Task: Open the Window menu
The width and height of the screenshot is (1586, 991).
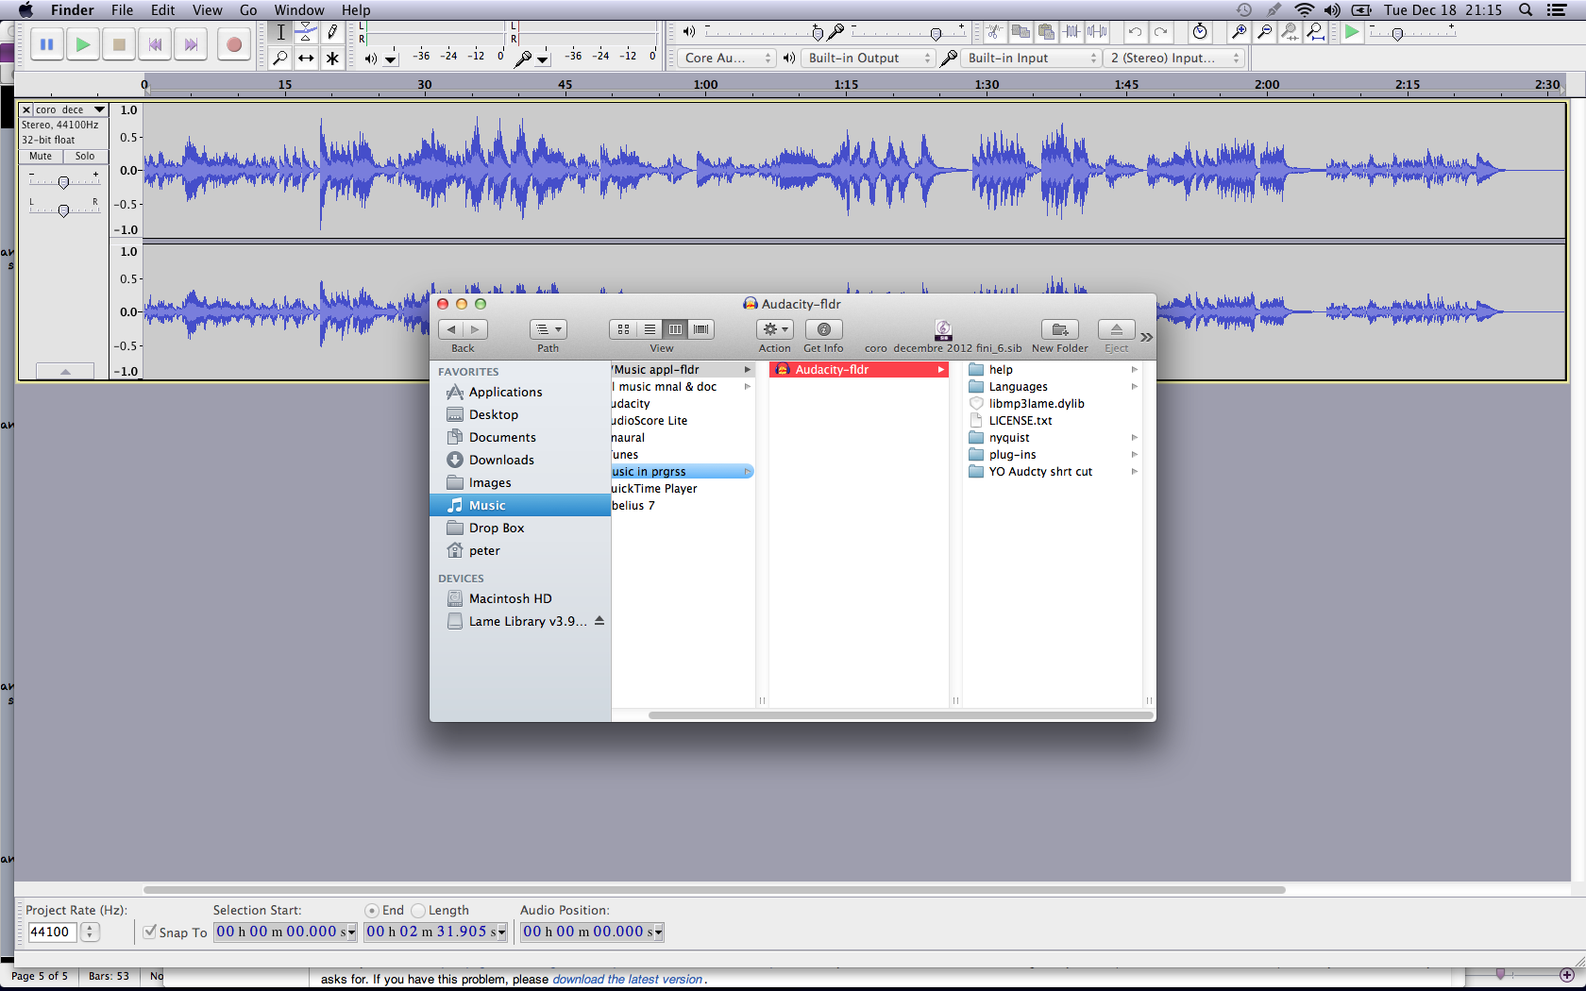Action: pyautogui.click(x=299, y=10)
